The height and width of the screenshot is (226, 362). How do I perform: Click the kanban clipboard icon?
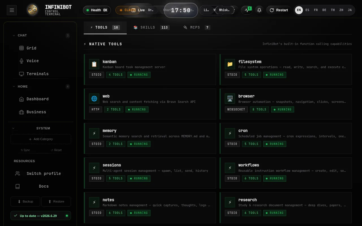pyautogui.click(x=94, y=64)
